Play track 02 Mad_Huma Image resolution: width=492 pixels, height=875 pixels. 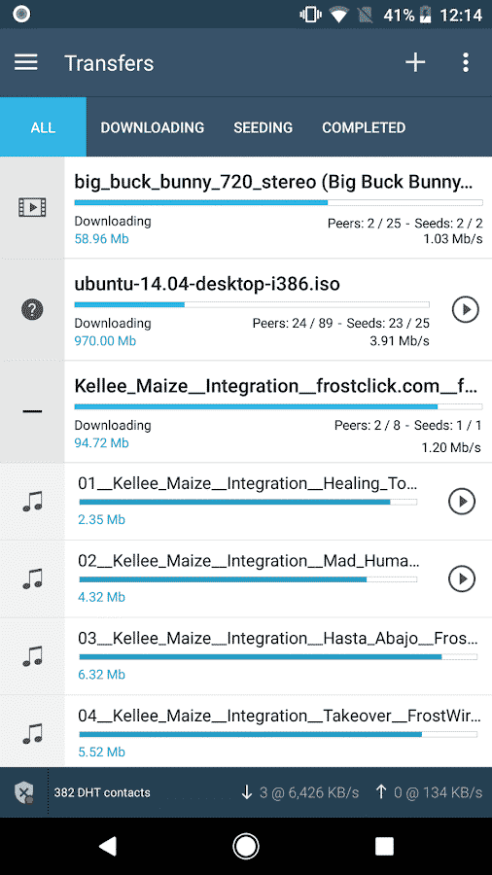pyautogui.click(x=462, y=578)
